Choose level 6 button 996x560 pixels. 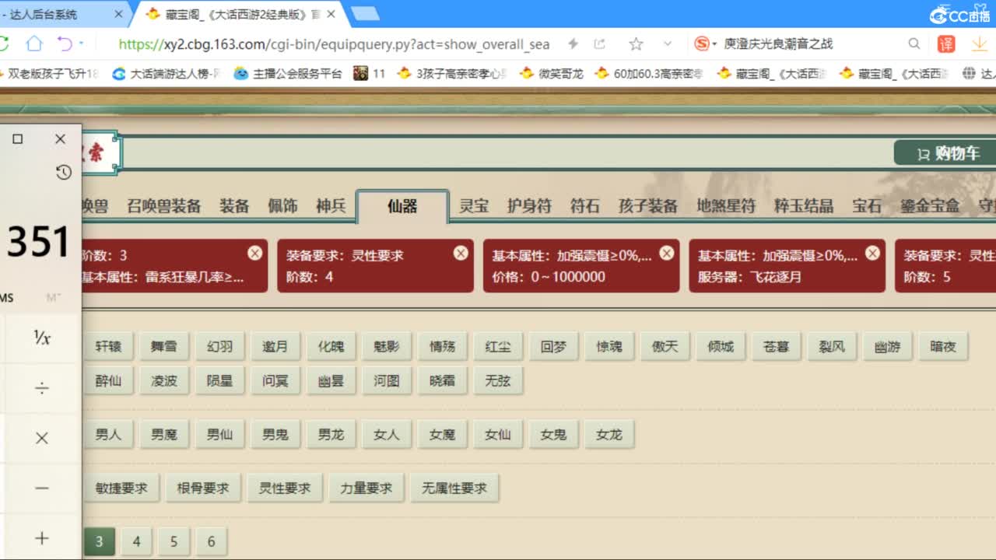tap(211, 541)
